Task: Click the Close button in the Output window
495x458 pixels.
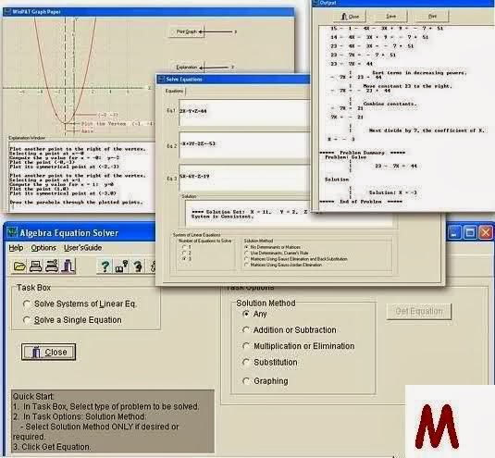Action: click(350, 16)
